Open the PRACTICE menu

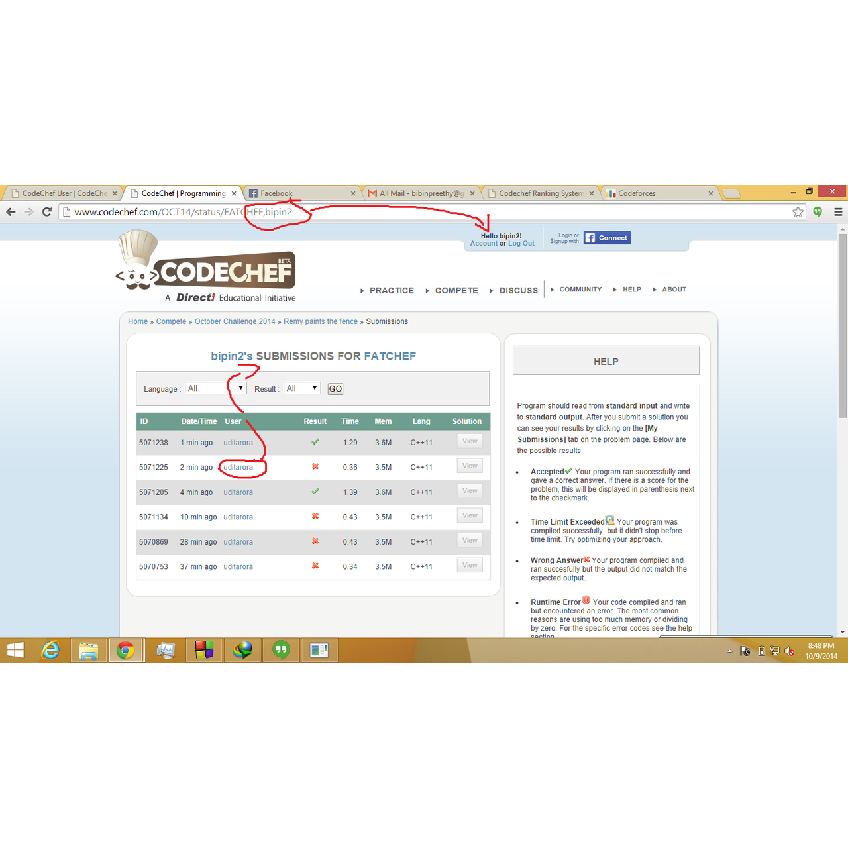391,291
